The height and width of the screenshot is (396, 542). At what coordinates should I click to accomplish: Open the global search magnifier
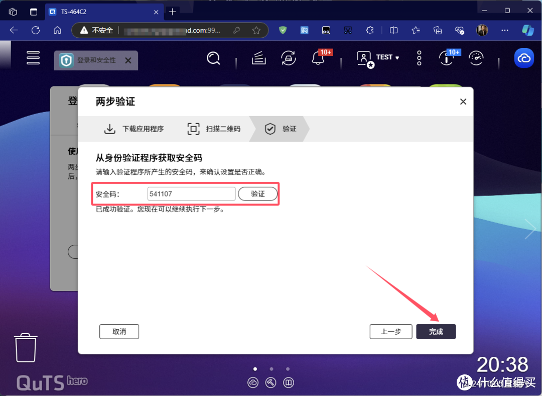coord(213,58)
